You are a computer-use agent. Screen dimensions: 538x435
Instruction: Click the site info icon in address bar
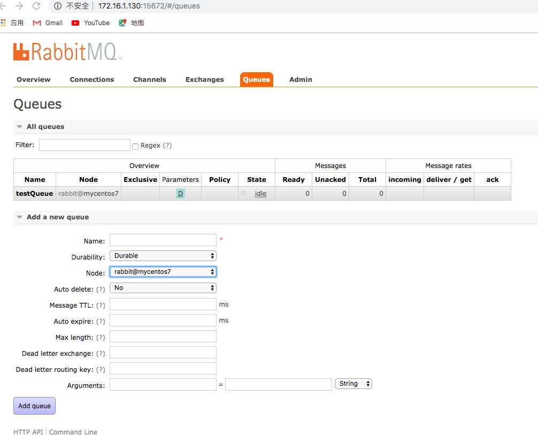click(x=58, y=6)
